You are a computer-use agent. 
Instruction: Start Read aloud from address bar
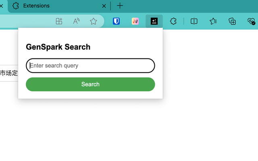76,21
